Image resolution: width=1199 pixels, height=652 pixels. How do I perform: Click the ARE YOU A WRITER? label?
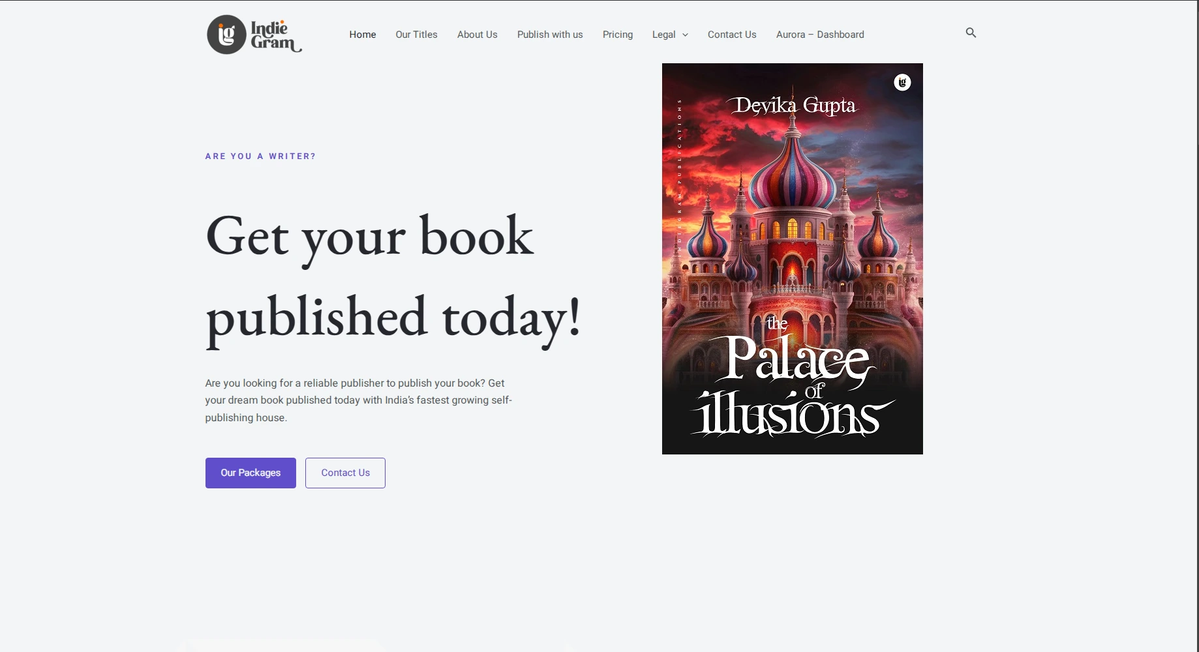pyautogui.click(x=260, y=156)
